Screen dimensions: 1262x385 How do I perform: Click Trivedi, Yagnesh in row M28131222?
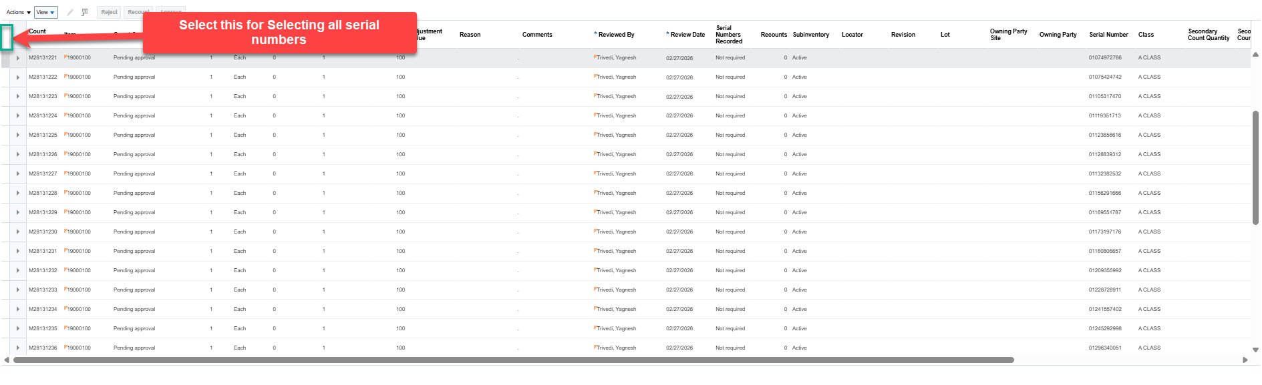click(x=616, y=77)
